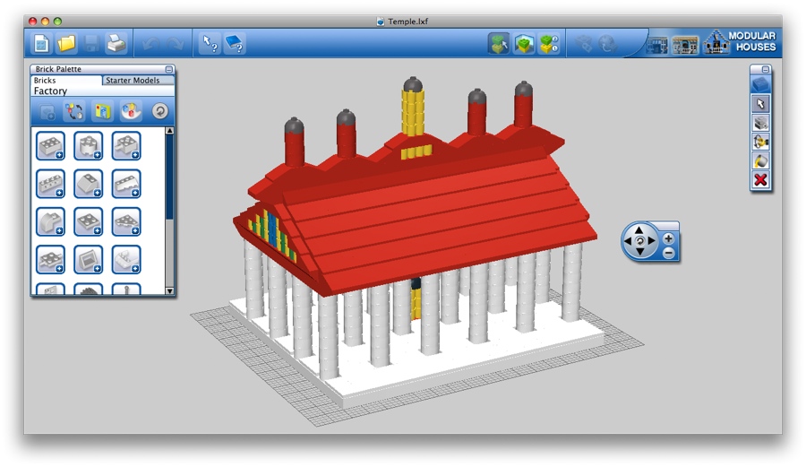Expand the 2x2 basic brick category

coord(50,145)
